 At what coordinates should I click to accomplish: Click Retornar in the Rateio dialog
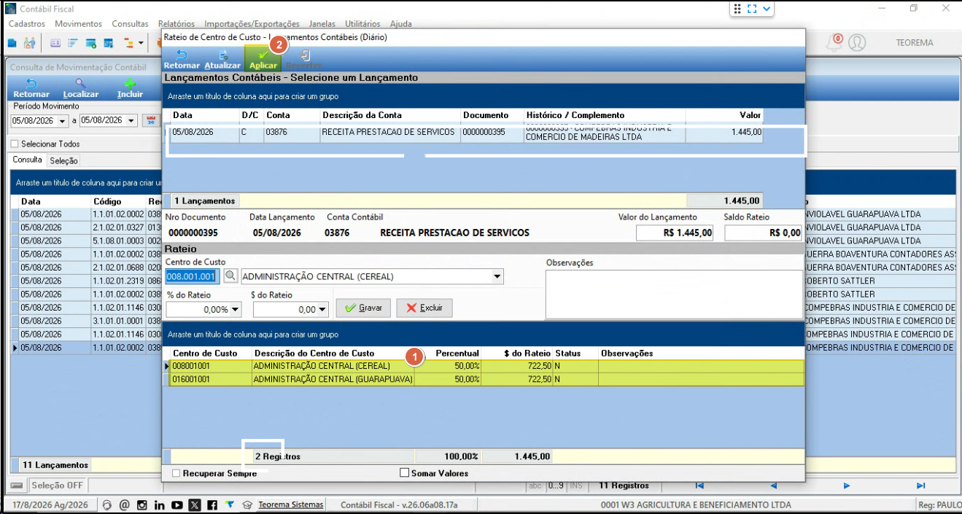point(181,59)
